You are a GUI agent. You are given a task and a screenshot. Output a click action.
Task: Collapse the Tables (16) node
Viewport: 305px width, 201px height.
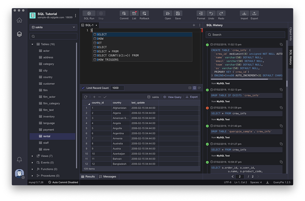[x=32, y=44]
